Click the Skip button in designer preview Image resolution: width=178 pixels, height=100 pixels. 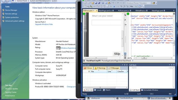coord(117,54)
